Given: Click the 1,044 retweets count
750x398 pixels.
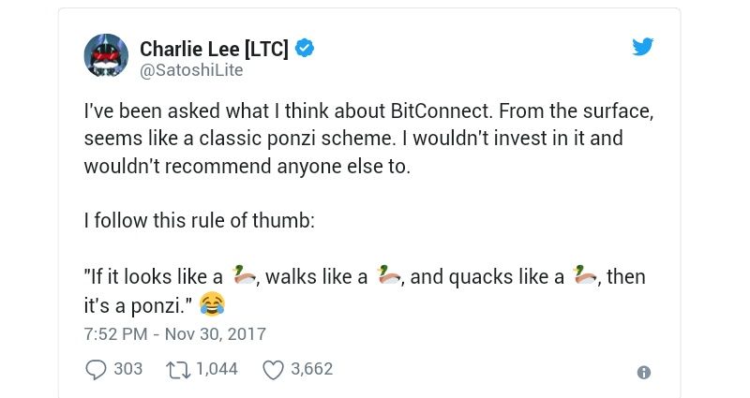Looking at the screenshot, I should [x=217, y=369].
